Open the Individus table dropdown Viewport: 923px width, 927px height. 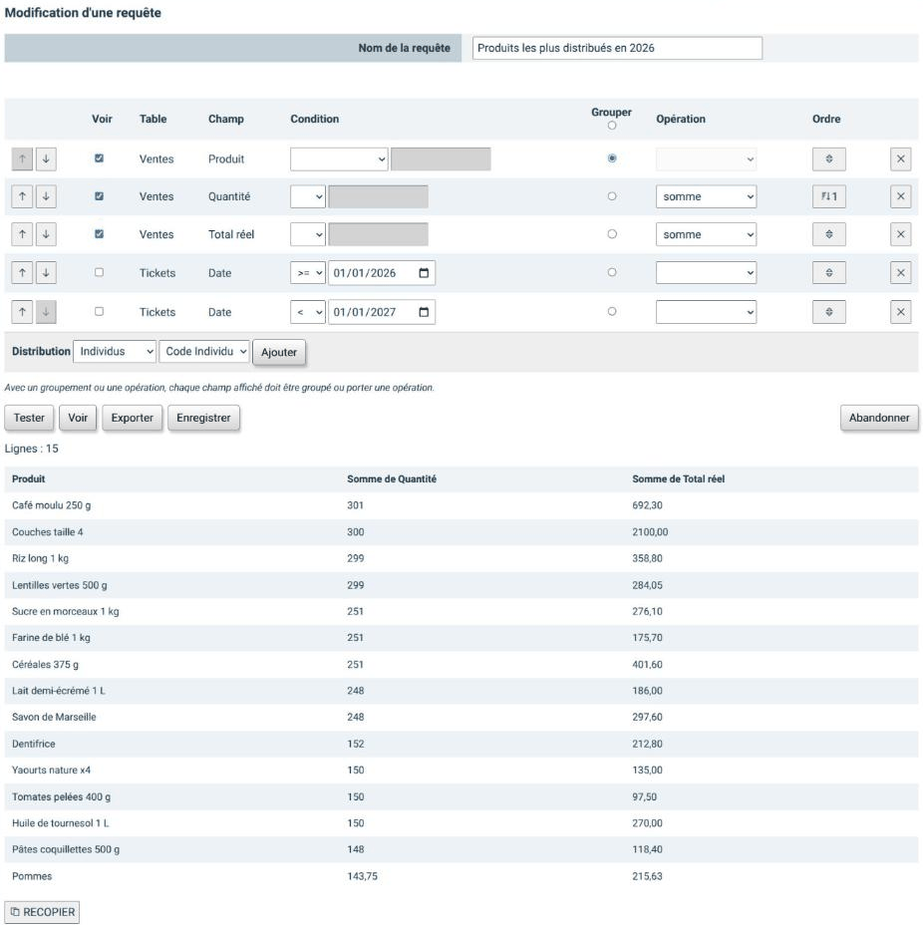[115, 352]
